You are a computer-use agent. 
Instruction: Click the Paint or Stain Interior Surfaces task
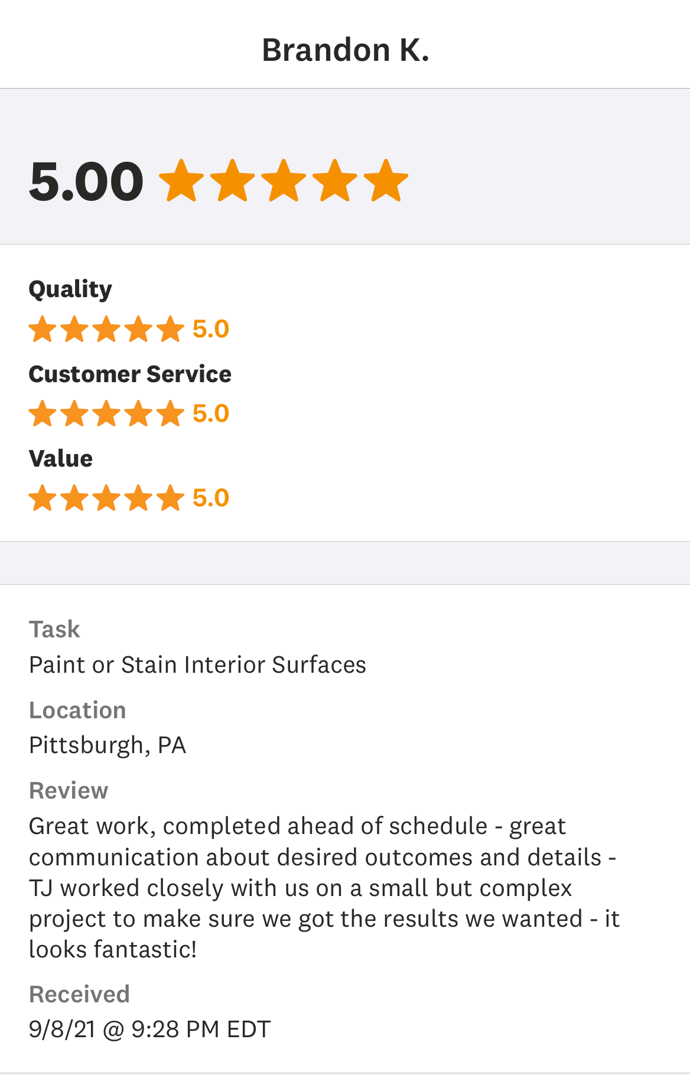coord(197,665)
